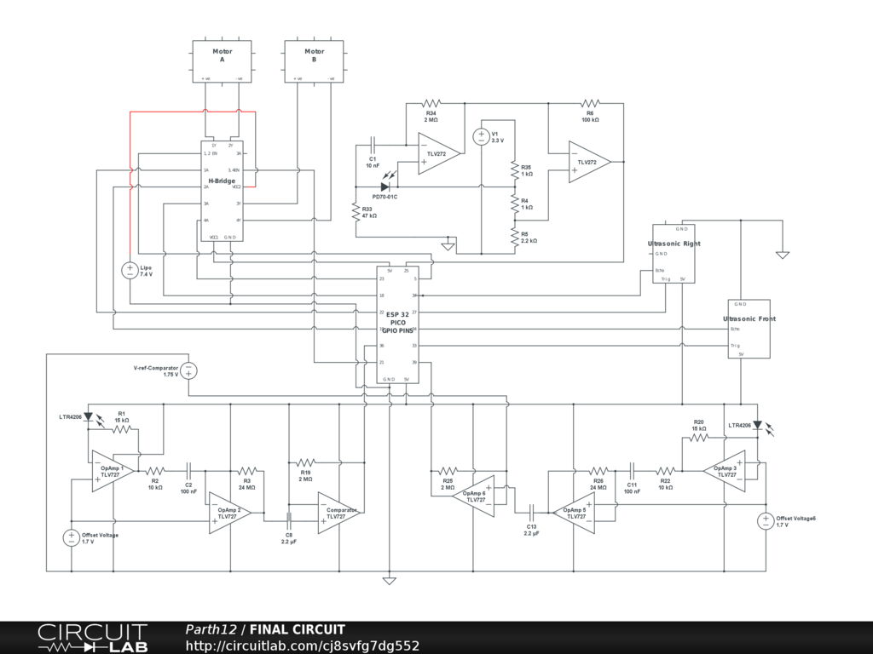
Task: Select the R33 47 kΩ resistor
Action: (x=355, y=212)
